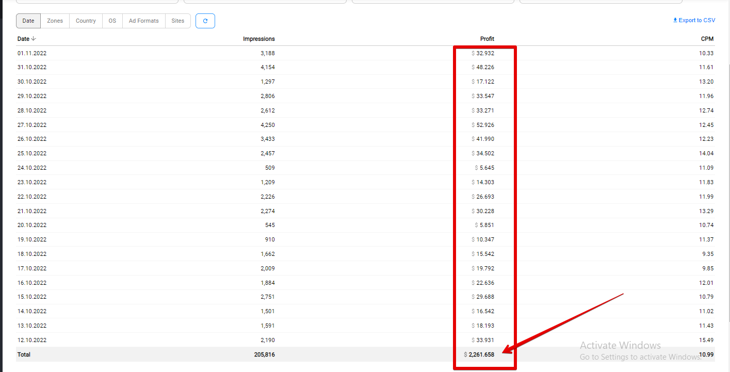730x372 pixels.
Task: Click the Date column sort arrow
Action: click(x=34, y=39)
